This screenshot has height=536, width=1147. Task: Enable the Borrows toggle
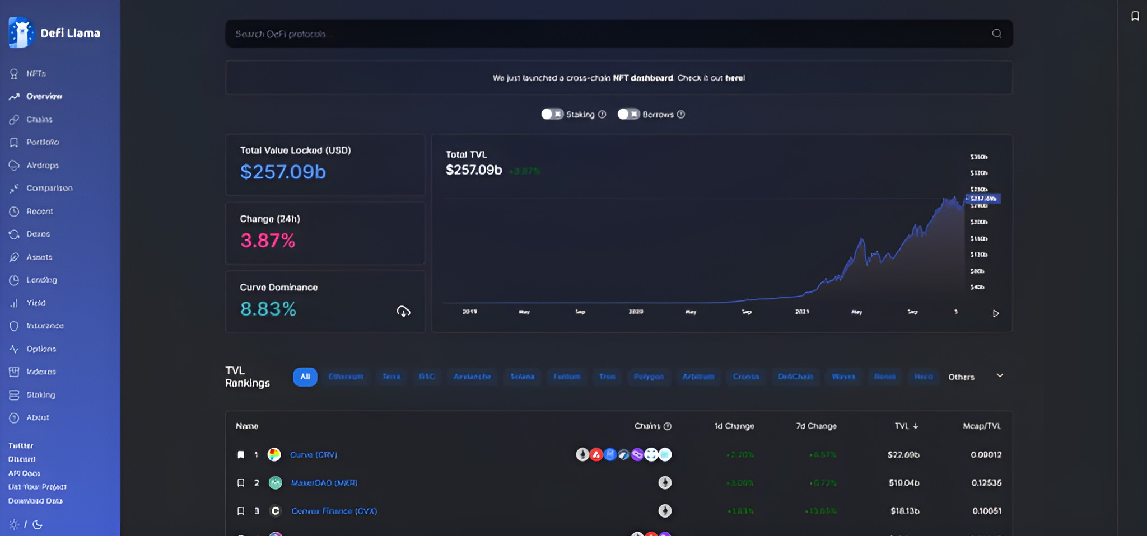pos(628,114)
